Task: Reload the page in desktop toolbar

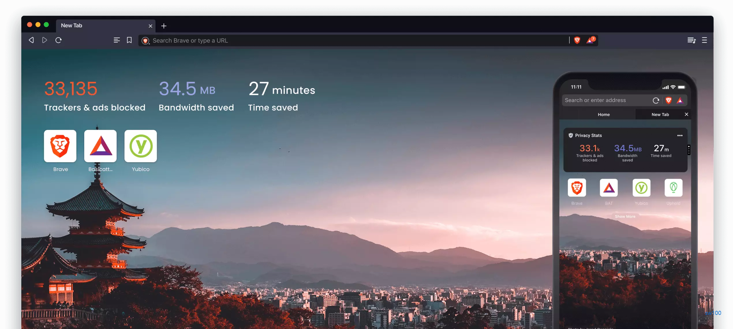Action: 59,40
